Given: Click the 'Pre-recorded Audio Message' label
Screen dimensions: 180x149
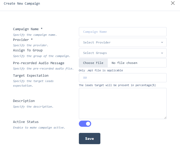Looking at the screenshot, I should [x=39, y=63].
